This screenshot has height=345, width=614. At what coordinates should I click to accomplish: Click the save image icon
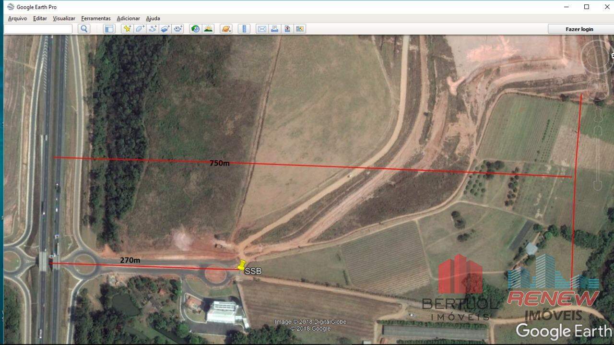tap(287, 29)
